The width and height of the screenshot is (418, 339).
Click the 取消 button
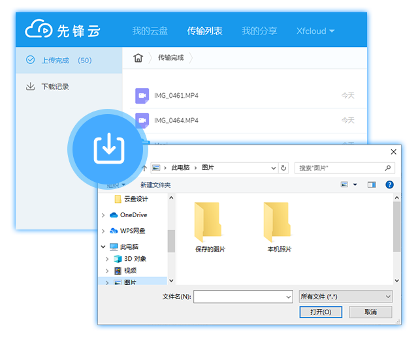(x=371, y=312)
